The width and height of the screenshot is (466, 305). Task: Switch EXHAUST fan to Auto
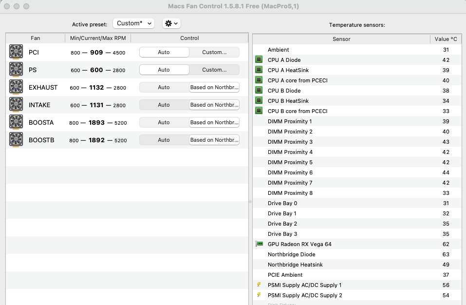(164, 87)
